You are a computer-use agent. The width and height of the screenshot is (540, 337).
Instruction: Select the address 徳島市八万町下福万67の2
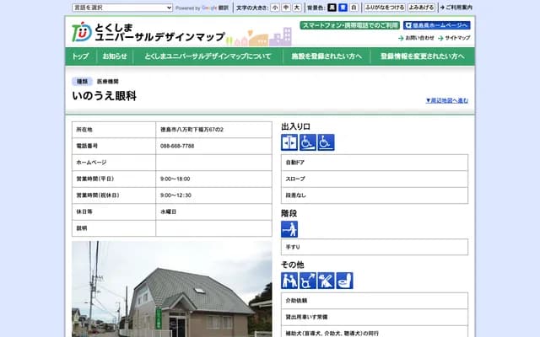192,130
